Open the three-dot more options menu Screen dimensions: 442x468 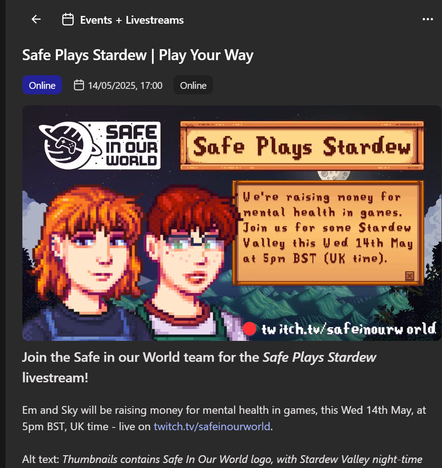pyautogui.click(x=428, y=20)
